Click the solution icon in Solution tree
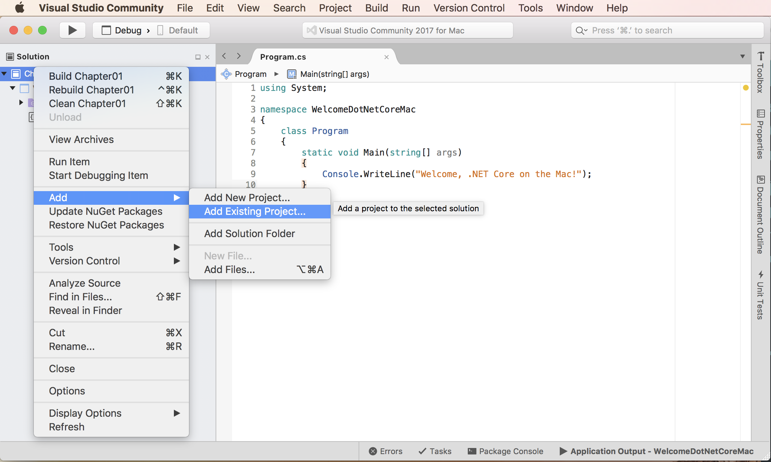Screen dimensions: 771x462 click(16, 74)
